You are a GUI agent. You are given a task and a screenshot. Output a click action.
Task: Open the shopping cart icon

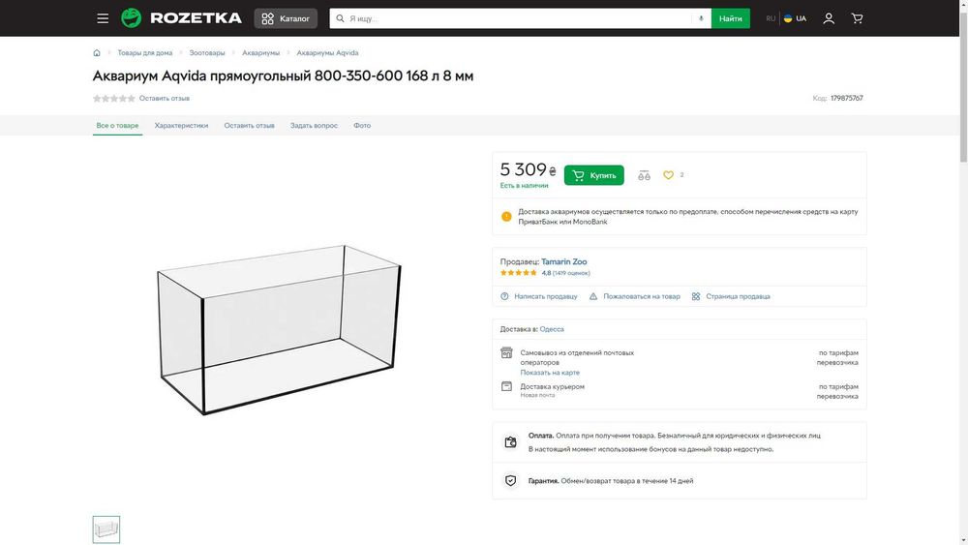point(857,18)
